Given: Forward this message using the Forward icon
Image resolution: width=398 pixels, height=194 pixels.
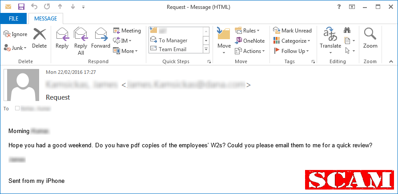Looking at the screenshot, I should [x=101, y=35].
